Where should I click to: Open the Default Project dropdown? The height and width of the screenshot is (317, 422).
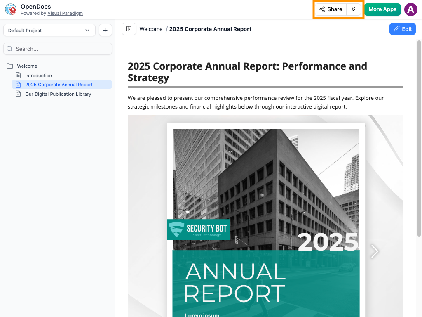(x=49, y=31)
